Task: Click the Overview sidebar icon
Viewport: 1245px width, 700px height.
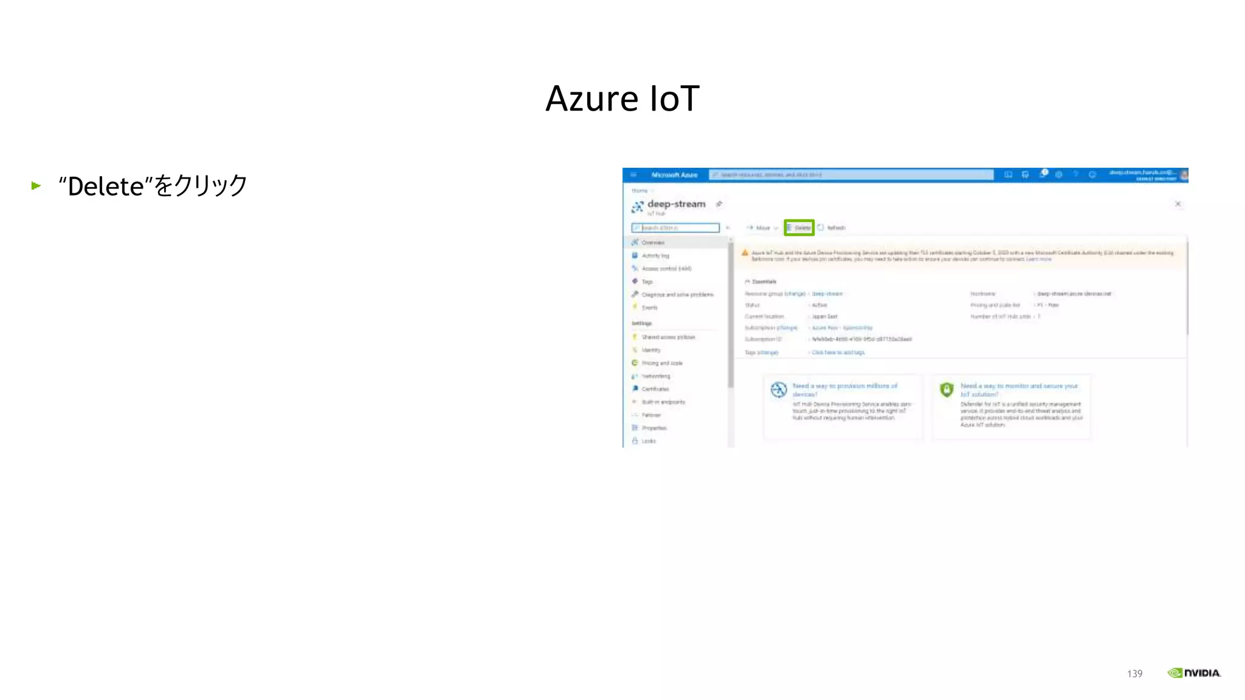Action: 635,242
